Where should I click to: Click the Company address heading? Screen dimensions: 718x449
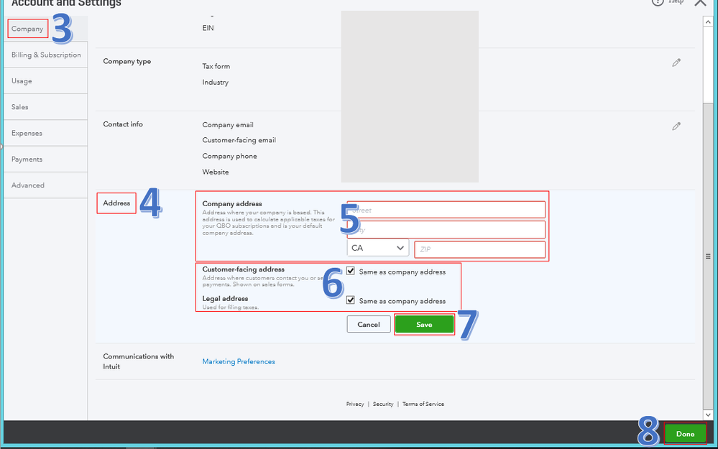pyautogui.click(x=232, y=204)
